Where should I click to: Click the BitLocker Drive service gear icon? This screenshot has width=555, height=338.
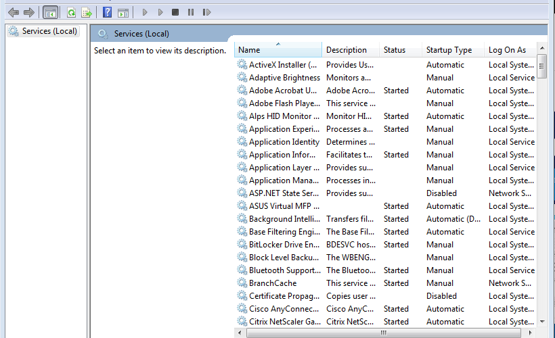(242, 245)
